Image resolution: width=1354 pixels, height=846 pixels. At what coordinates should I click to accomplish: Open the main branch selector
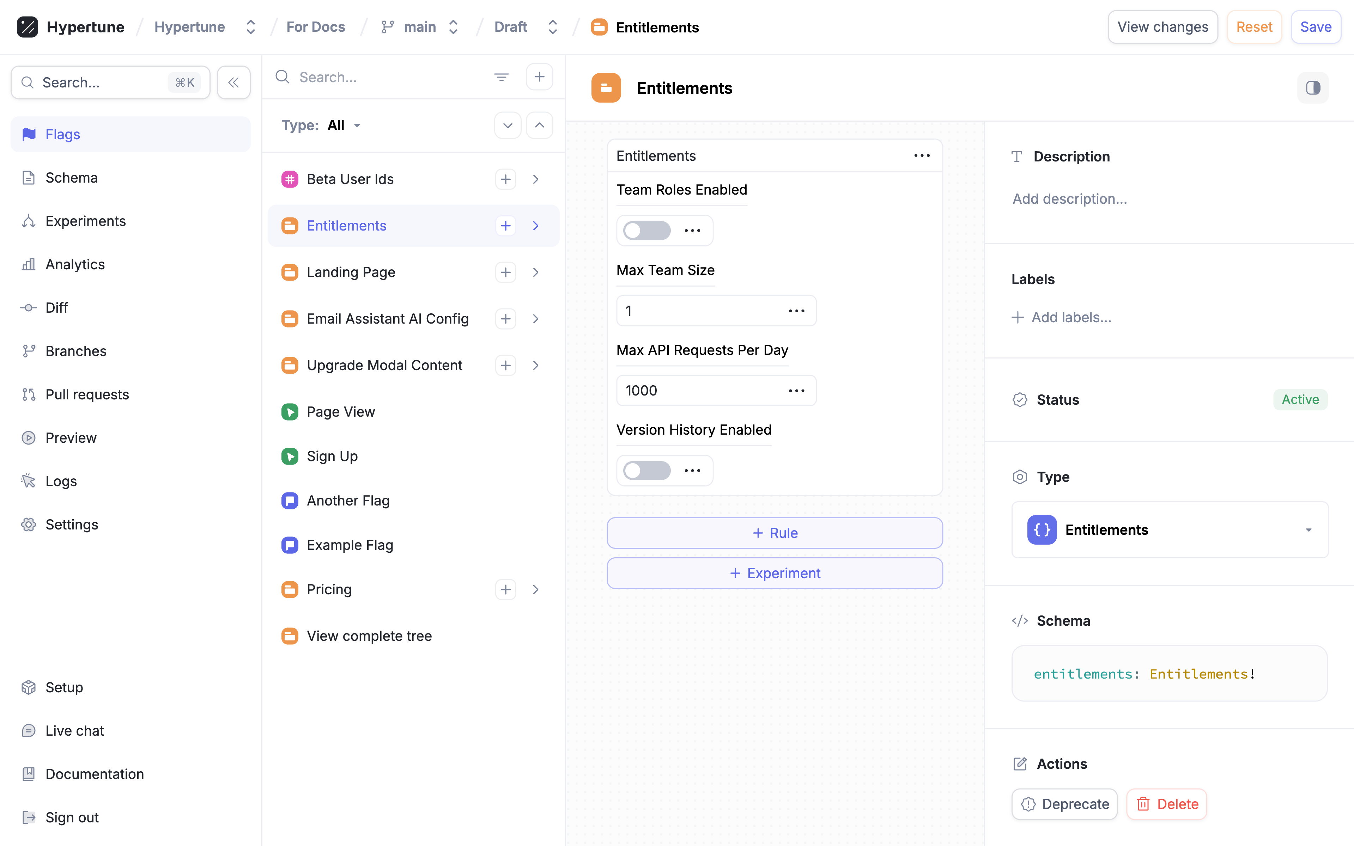click(420, 27)
